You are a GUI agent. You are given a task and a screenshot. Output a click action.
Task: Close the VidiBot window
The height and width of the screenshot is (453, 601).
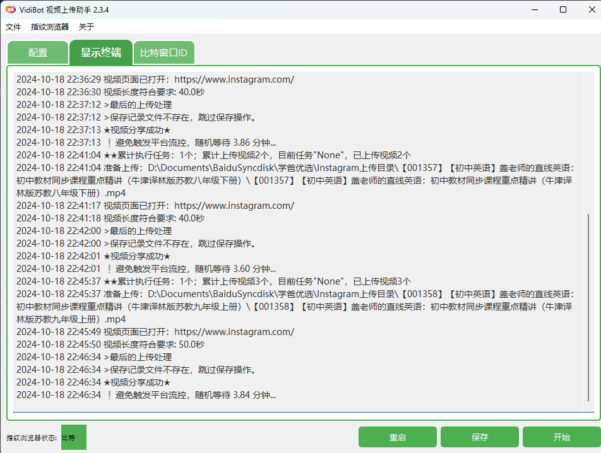[592, 9]
